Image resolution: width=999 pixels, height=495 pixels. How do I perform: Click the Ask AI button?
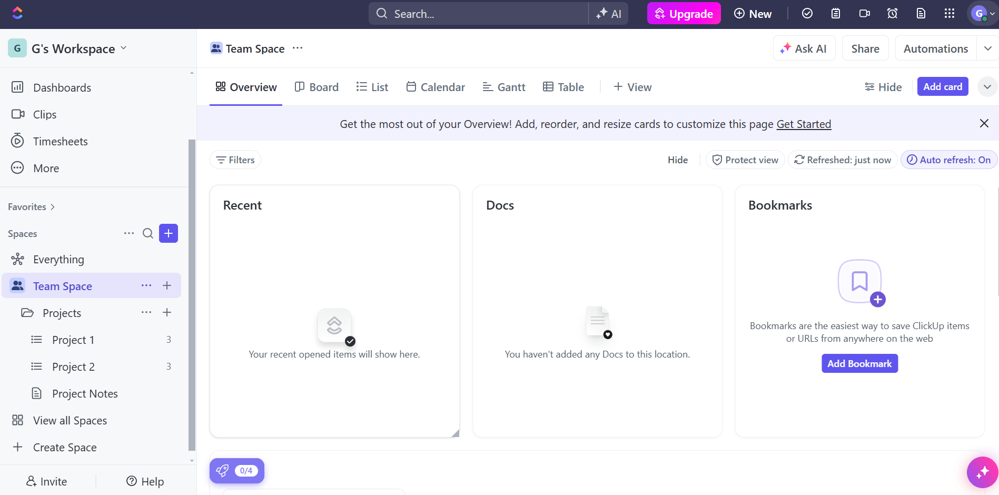pos(804,48)
